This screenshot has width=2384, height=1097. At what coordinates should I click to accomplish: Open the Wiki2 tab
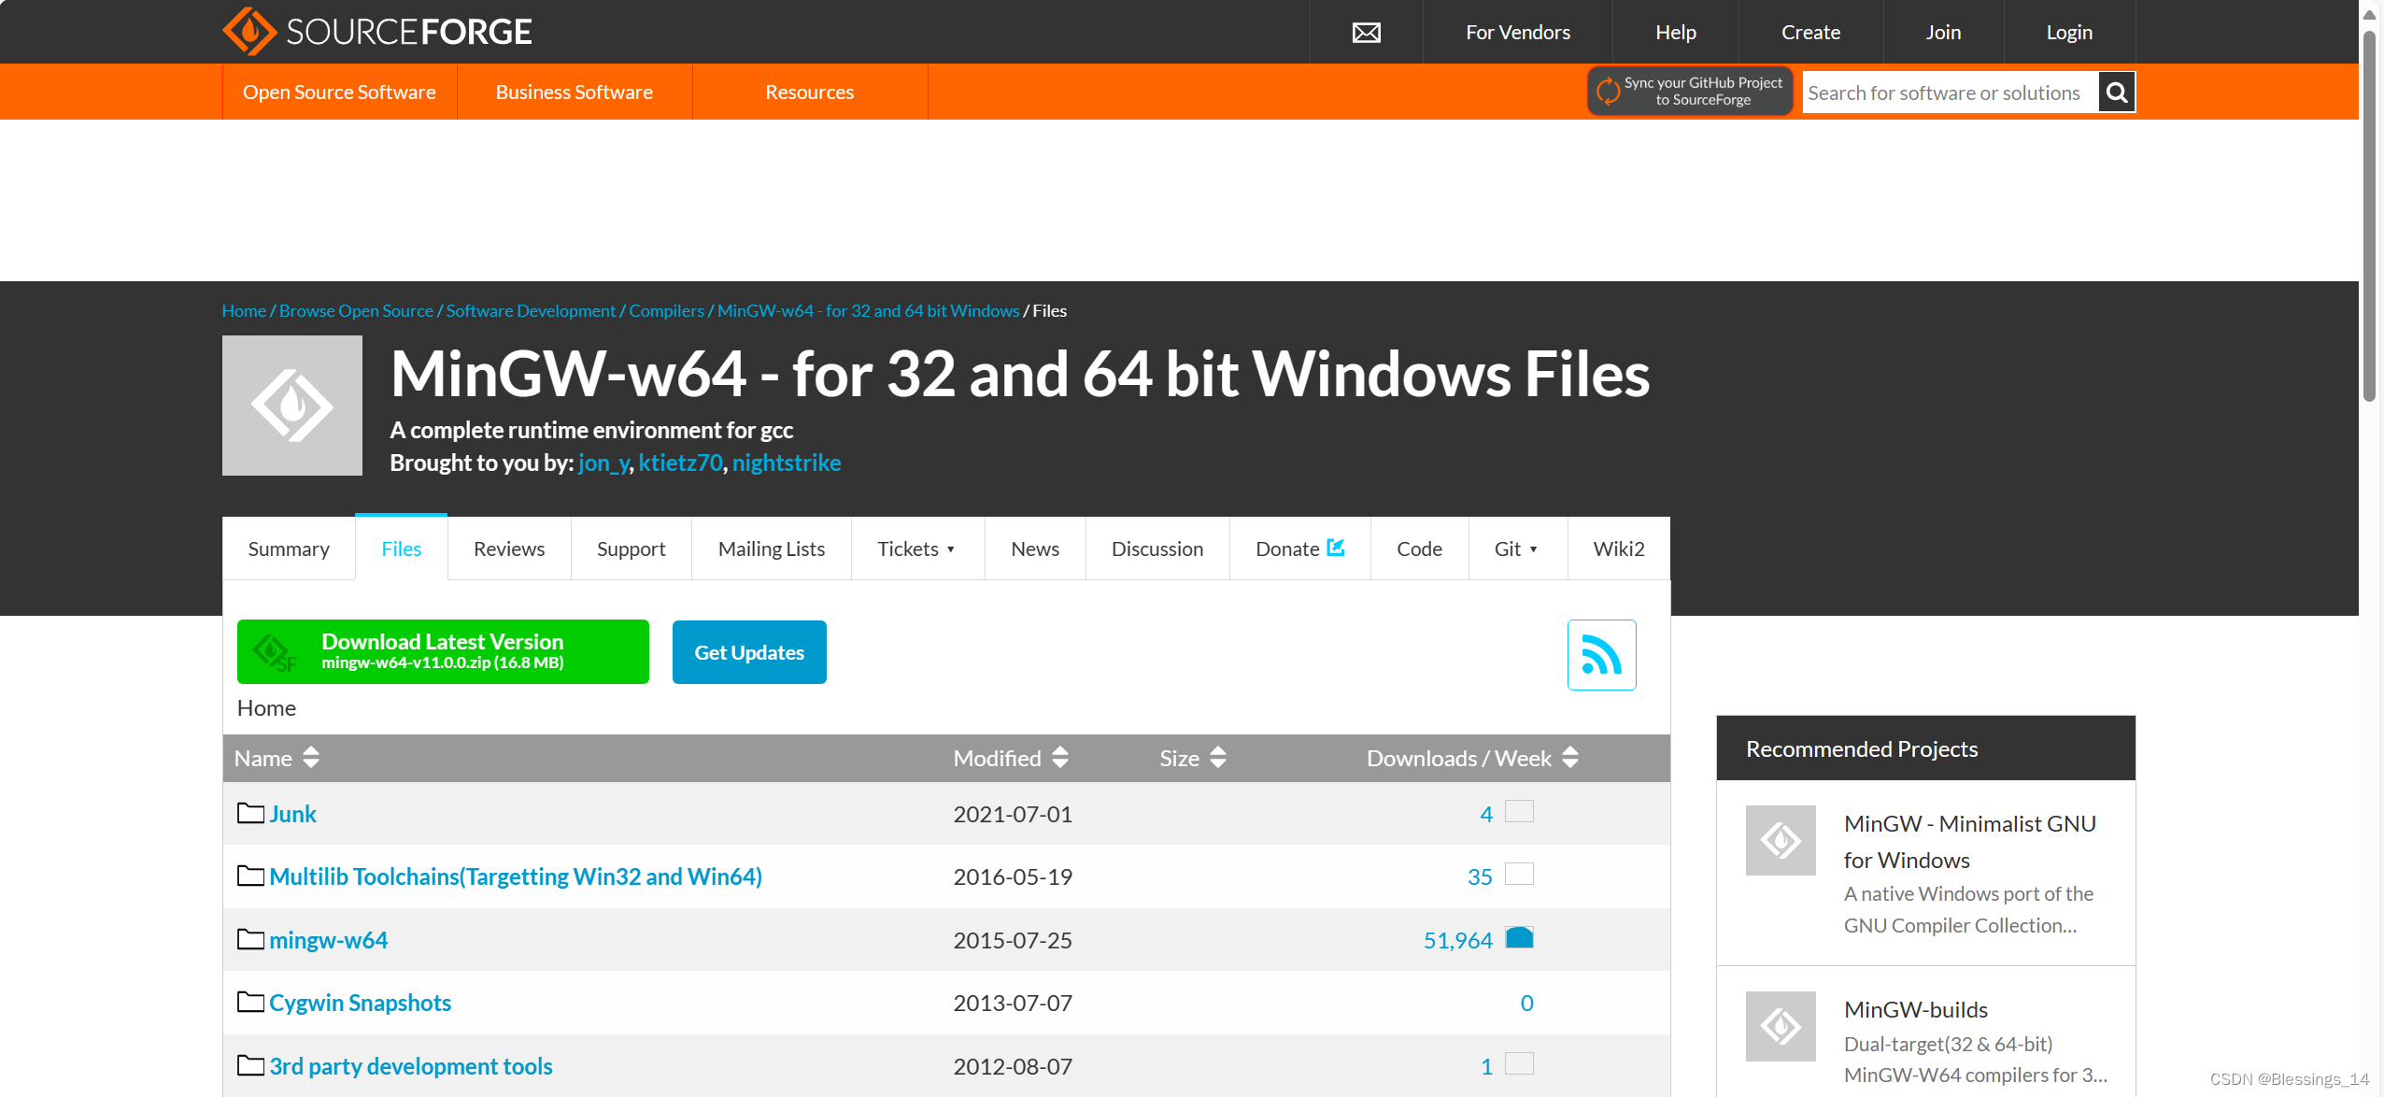tap(1618, 548)
